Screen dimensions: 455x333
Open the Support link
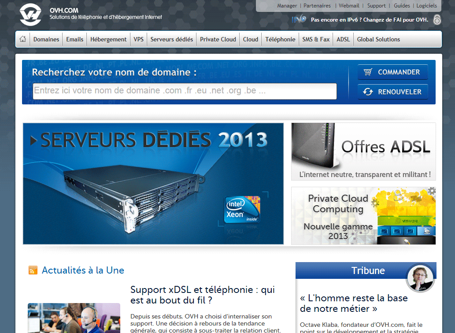[x=376, y=6]
